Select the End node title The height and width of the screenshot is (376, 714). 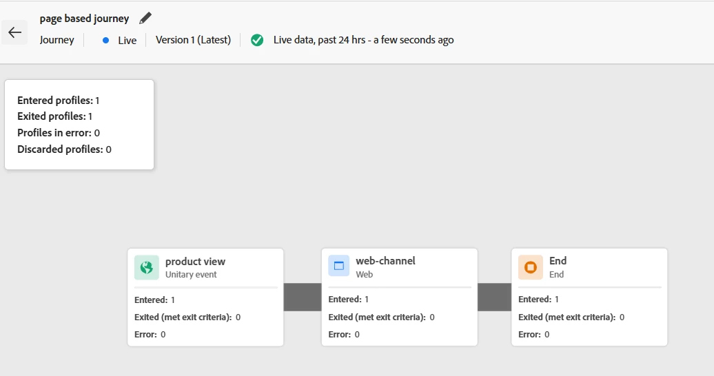pos(558,261)
